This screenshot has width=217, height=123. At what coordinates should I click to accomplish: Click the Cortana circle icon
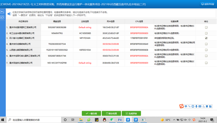(x=65, y=120)
